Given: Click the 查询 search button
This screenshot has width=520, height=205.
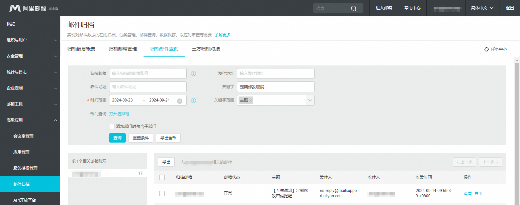Looking at the screenshot, I should click(x=117, y=138).
